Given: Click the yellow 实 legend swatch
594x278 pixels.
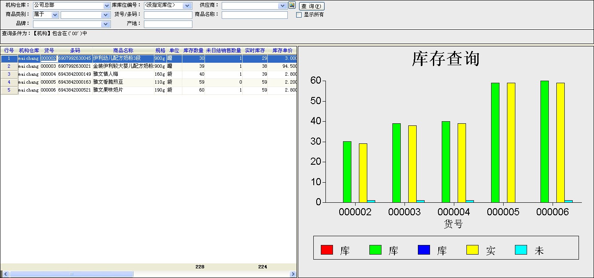Looking at the screenshot, I should tap(472, 250).
